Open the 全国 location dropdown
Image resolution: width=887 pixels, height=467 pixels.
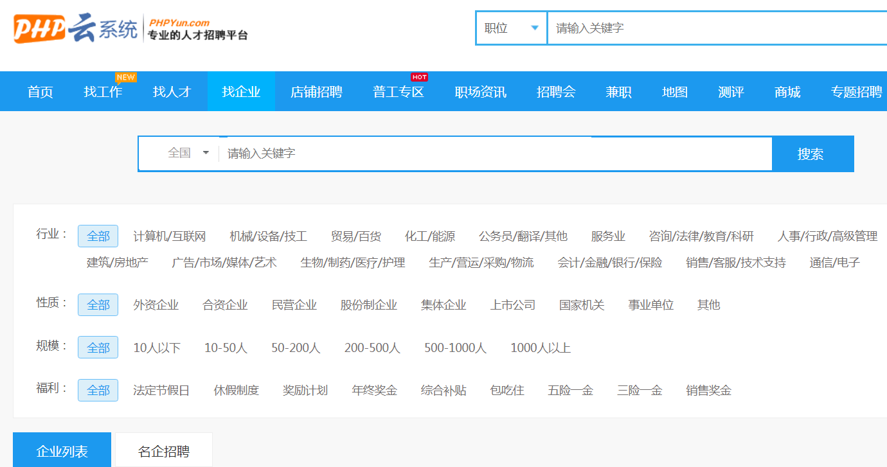186,154
